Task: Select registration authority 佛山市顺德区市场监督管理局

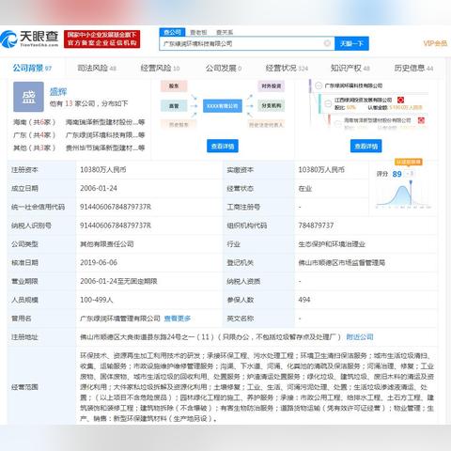Action: tap(342, 263)
